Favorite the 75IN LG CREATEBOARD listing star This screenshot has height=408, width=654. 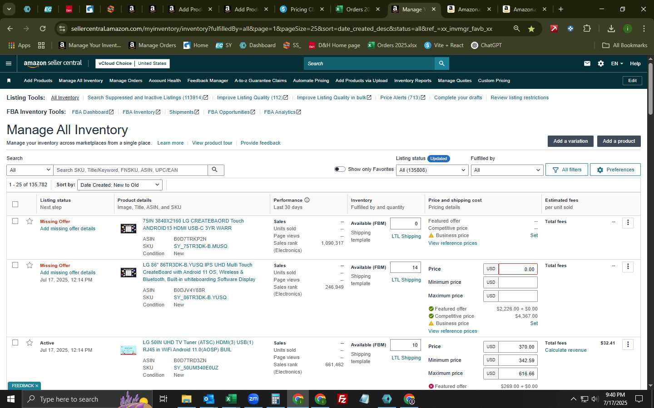[x=30, y=221]
